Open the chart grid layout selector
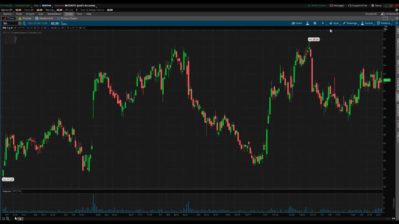This screenshot has width=399, height=224. coord(385,18)
